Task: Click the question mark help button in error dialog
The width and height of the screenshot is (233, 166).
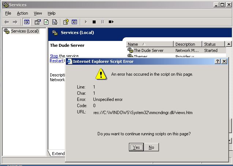Action: click(218, 61)
